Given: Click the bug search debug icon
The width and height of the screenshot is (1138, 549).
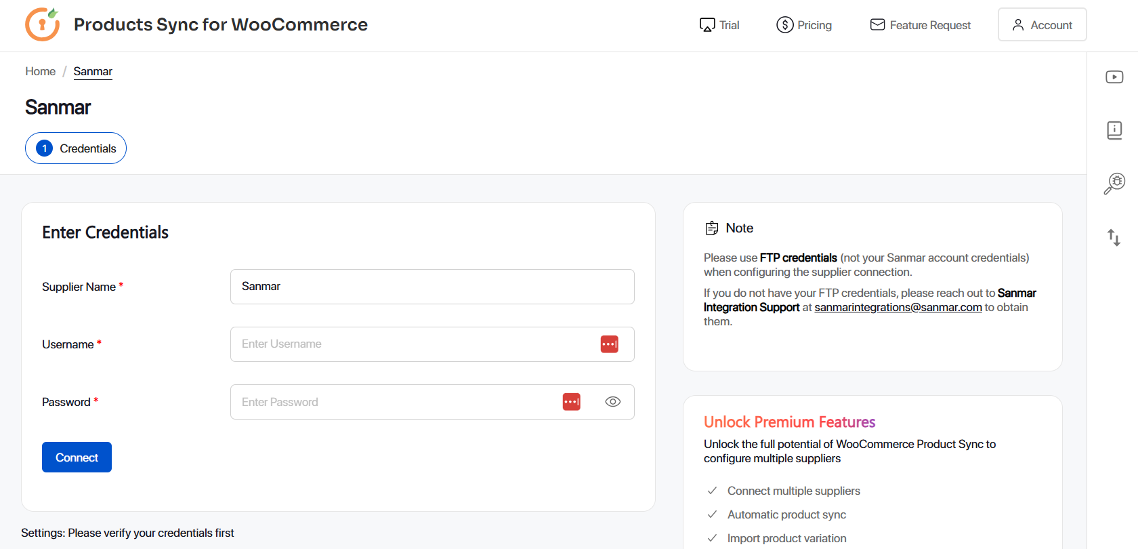Looking at the screenshot, I should point(1114,183).
